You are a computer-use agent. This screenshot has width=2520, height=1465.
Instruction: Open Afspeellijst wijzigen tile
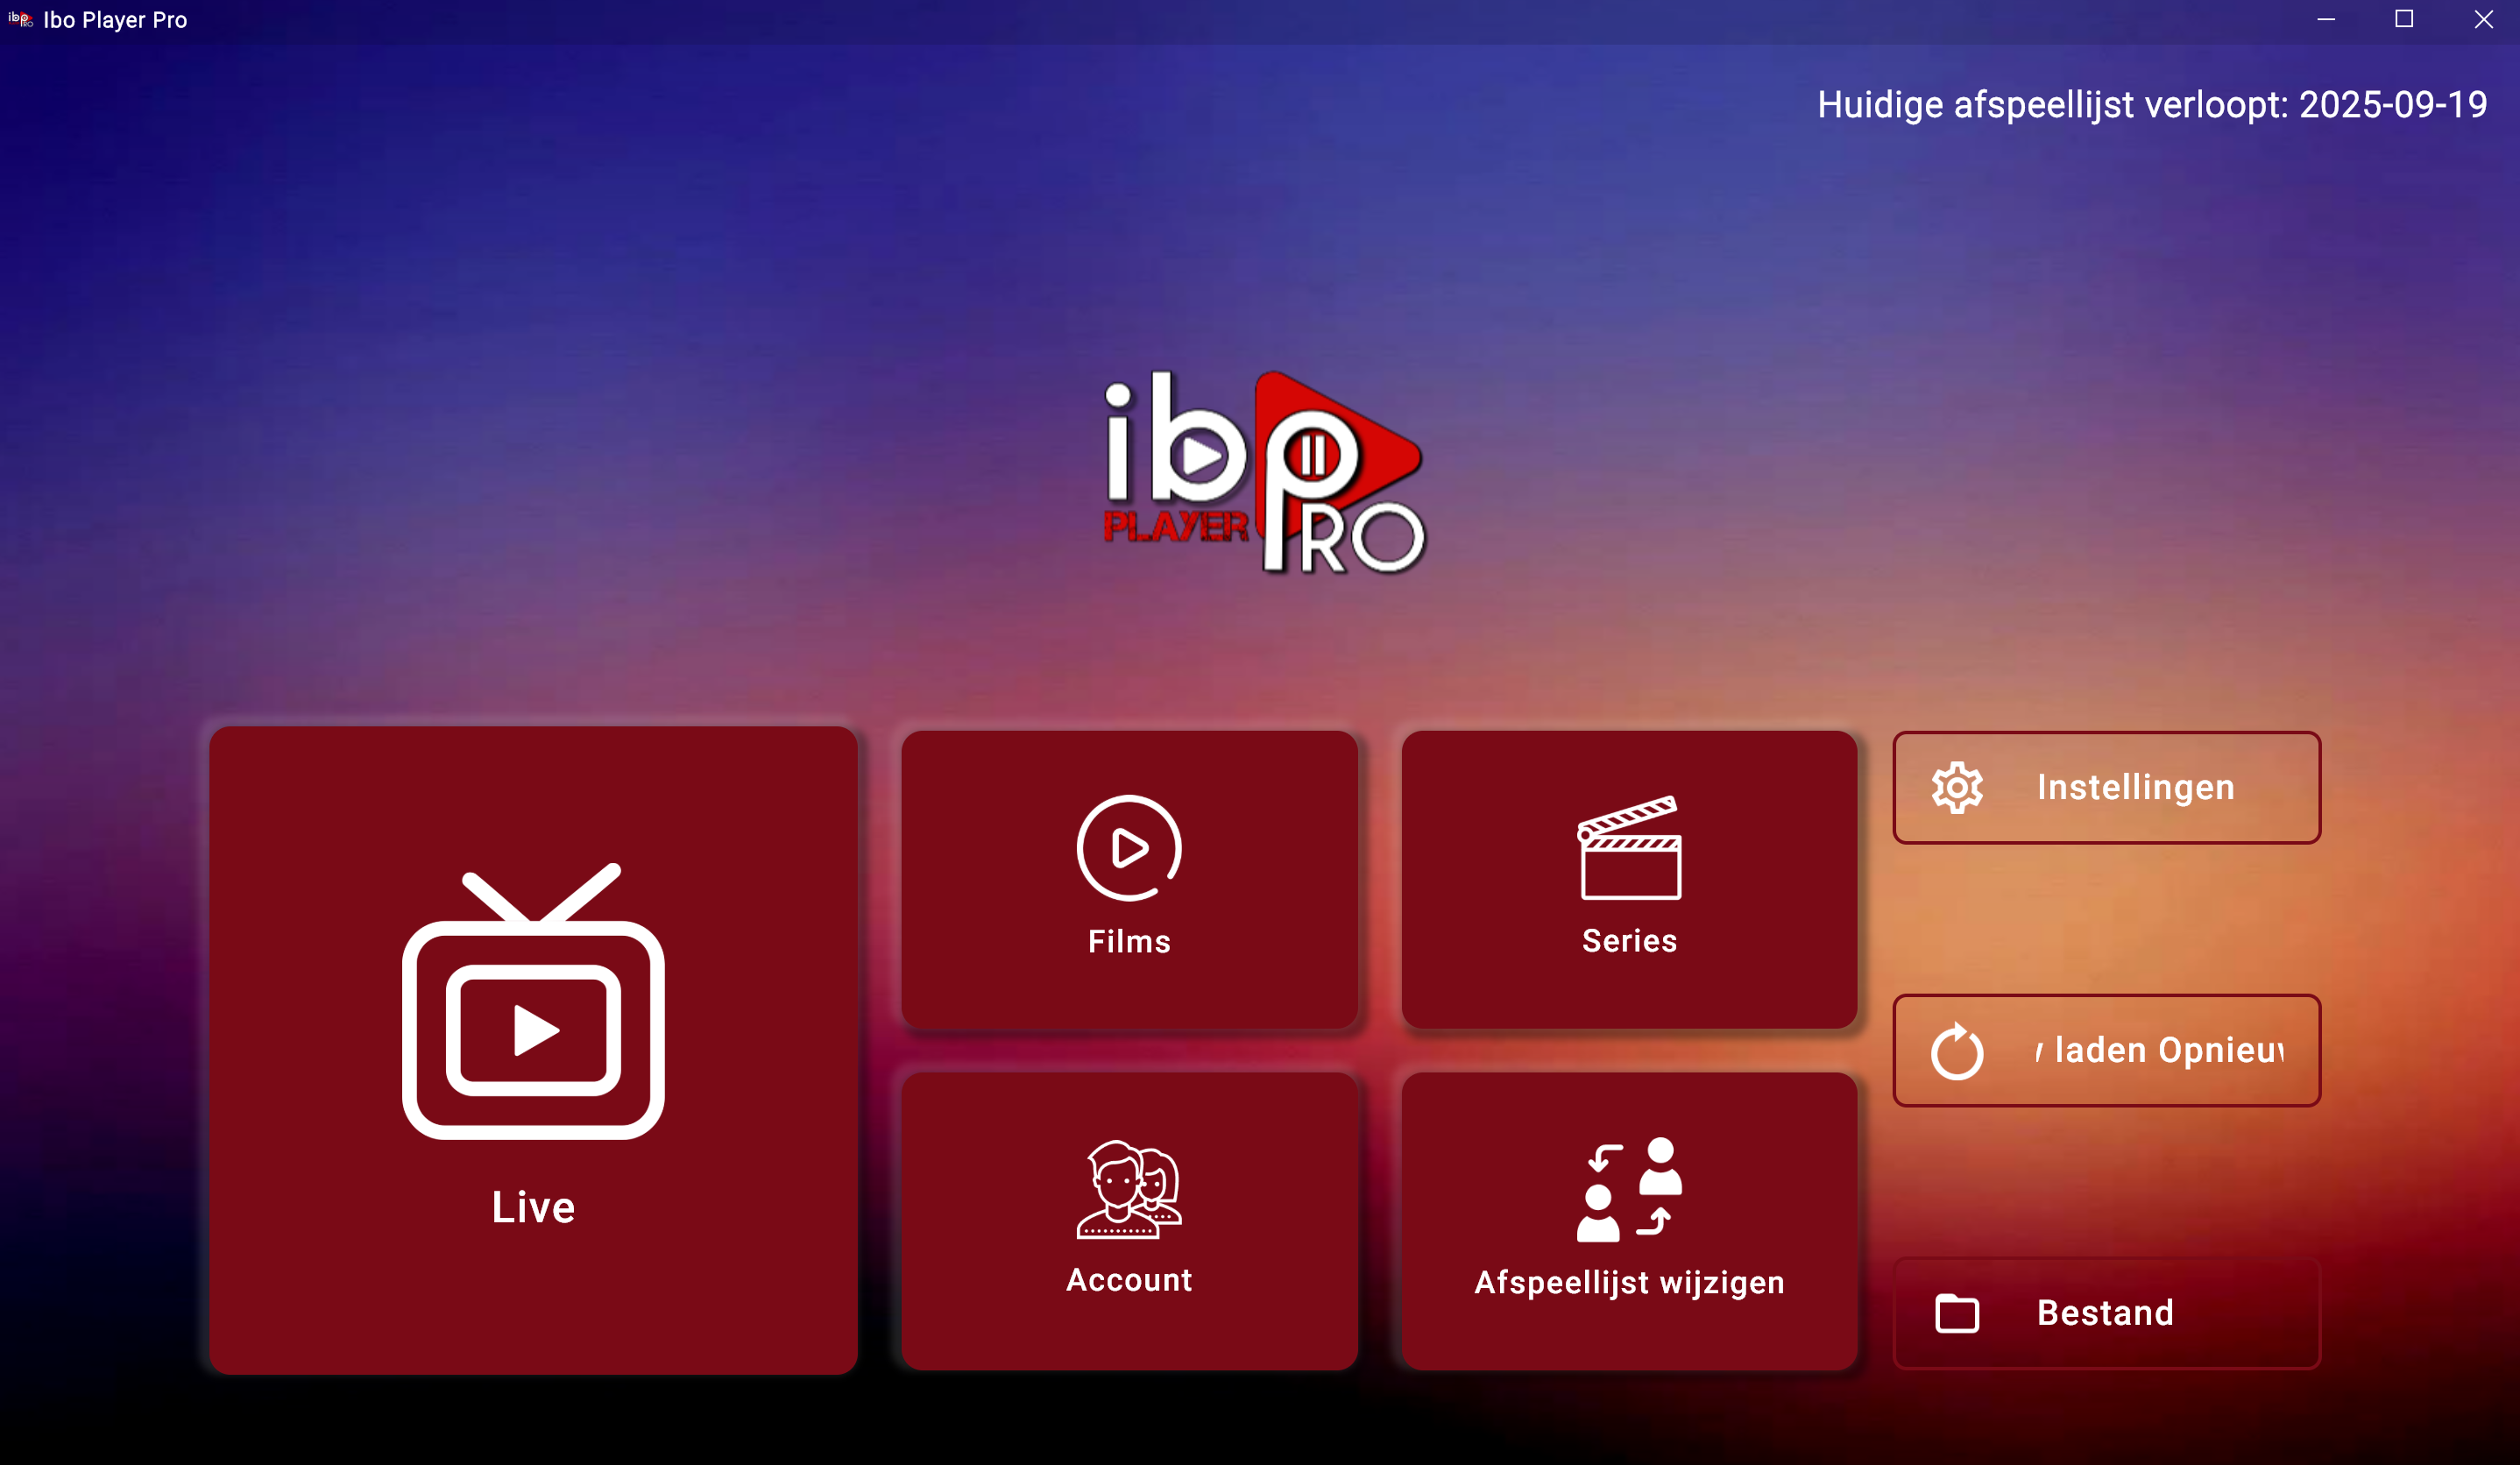point(1629,1221)
